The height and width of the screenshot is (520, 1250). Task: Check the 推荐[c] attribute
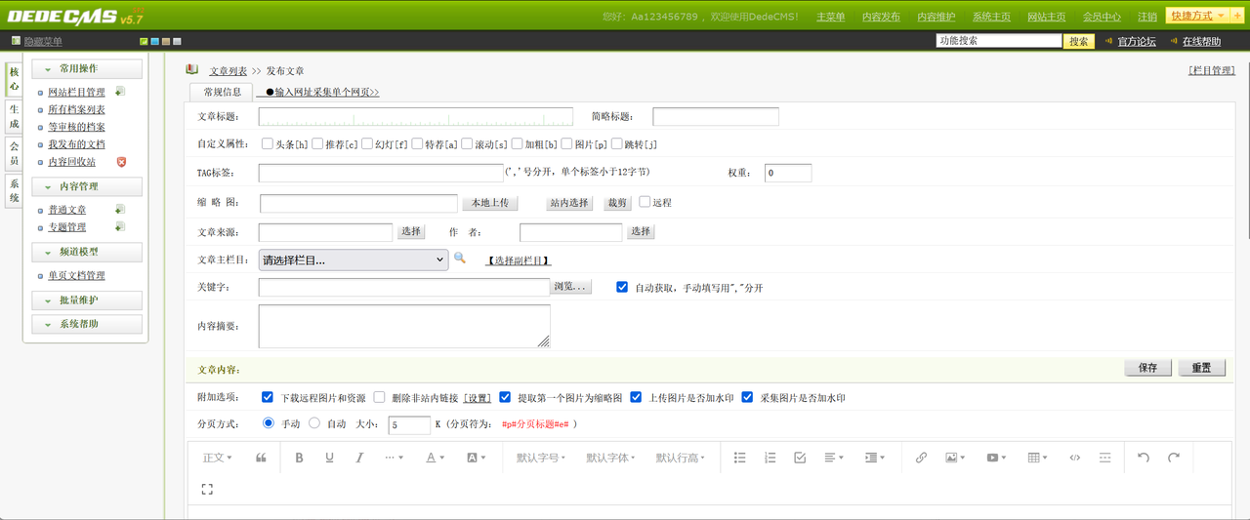click(317, 144)
